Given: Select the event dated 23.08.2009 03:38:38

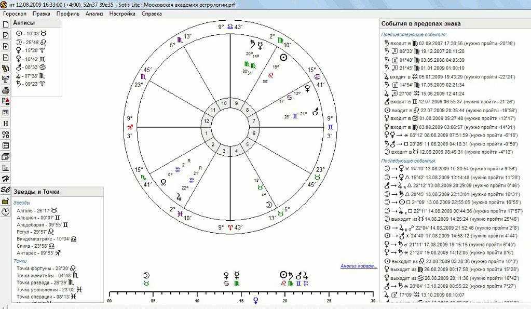Looking at the screenshot, I should point(452,262).
